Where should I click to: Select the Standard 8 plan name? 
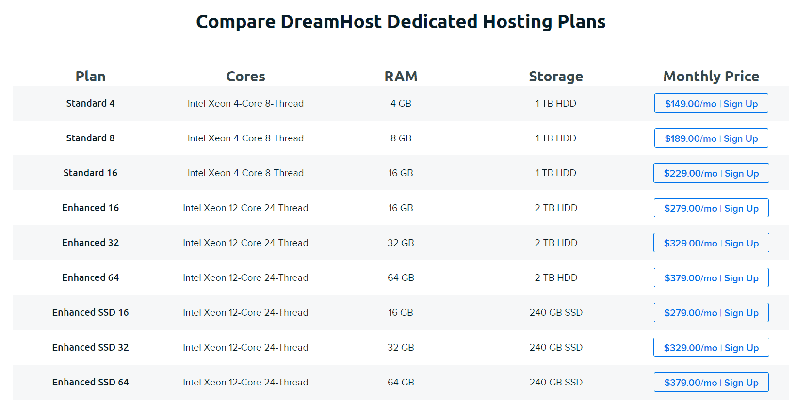(x=90, y=138)
